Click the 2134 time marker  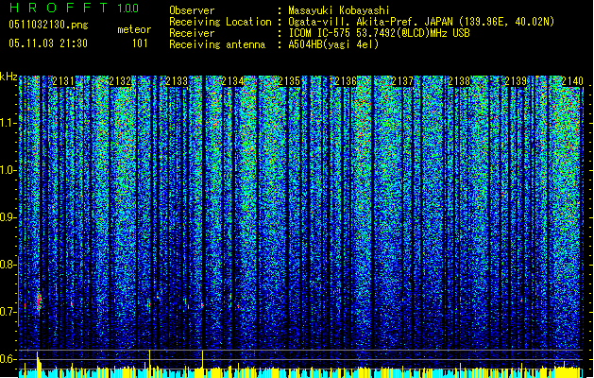pyautogui.click(x=232, y=81)
